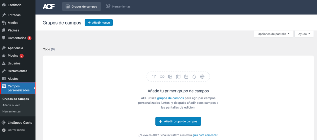Click the list icon in Grupos de campos tab
317x140 pixels.
[68, 7]
